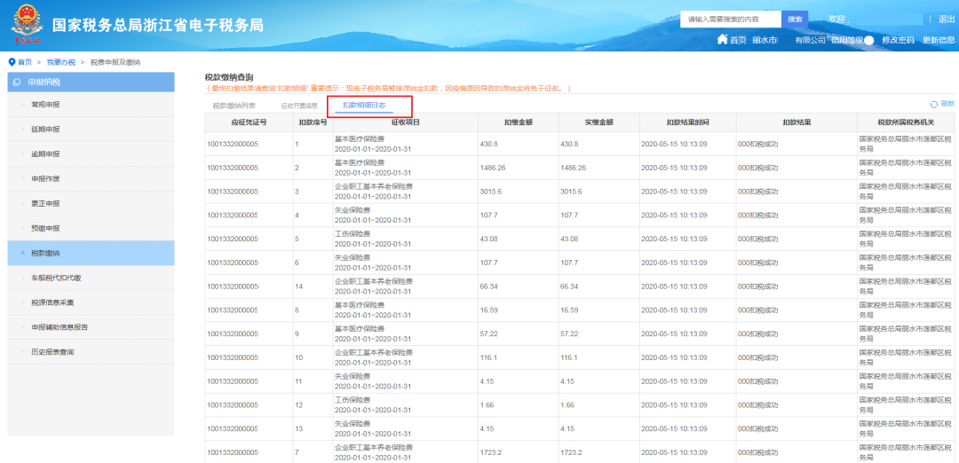Click the 扣缴金额 cell showing 1723.2
Viewport: 959px width, 463px height.
518,452
